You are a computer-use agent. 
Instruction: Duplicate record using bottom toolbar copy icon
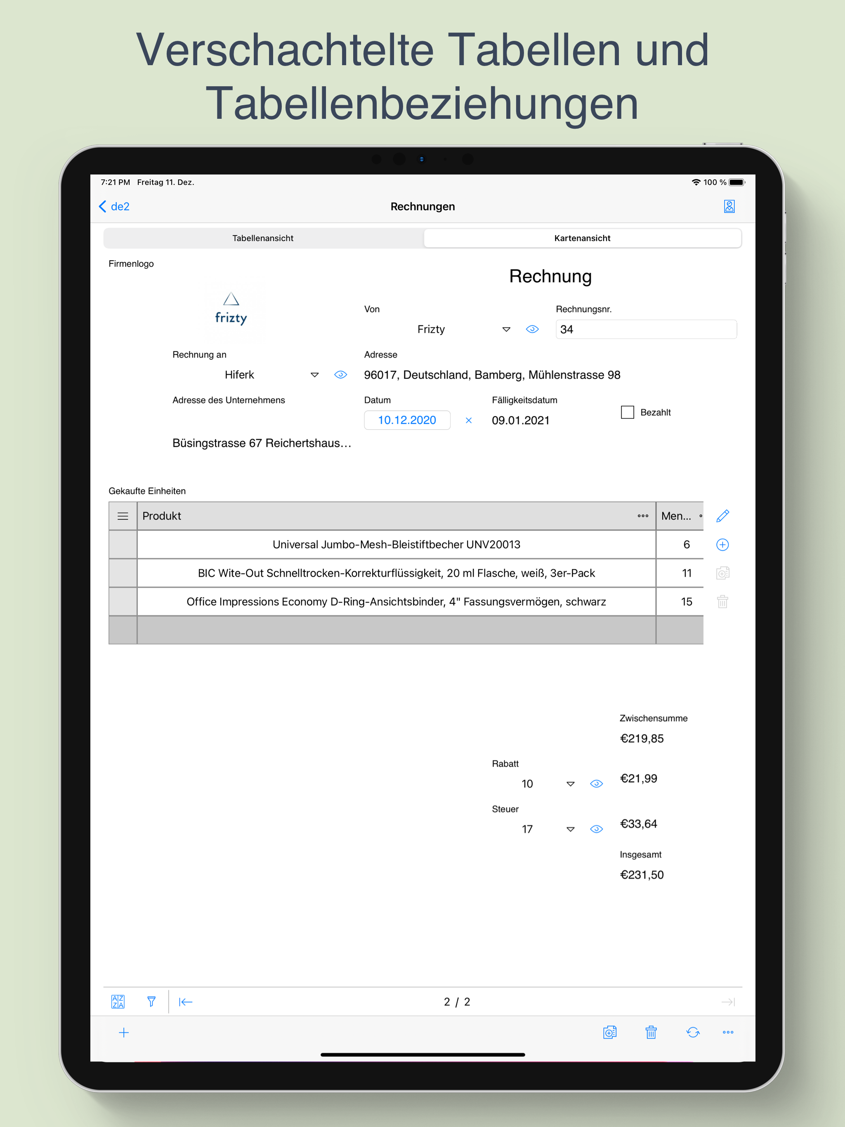[609, 1032]
